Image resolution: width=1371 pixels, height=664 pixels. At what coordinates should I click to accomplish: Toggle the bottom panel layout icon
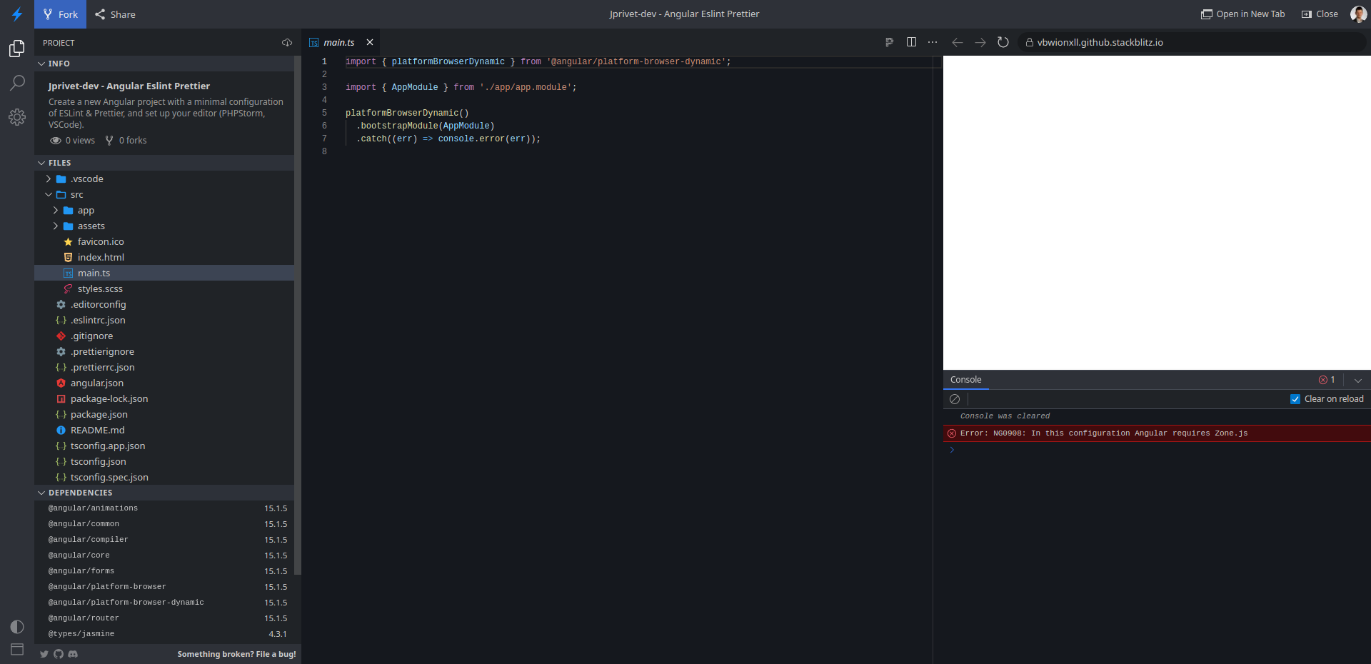coord(17,650)
